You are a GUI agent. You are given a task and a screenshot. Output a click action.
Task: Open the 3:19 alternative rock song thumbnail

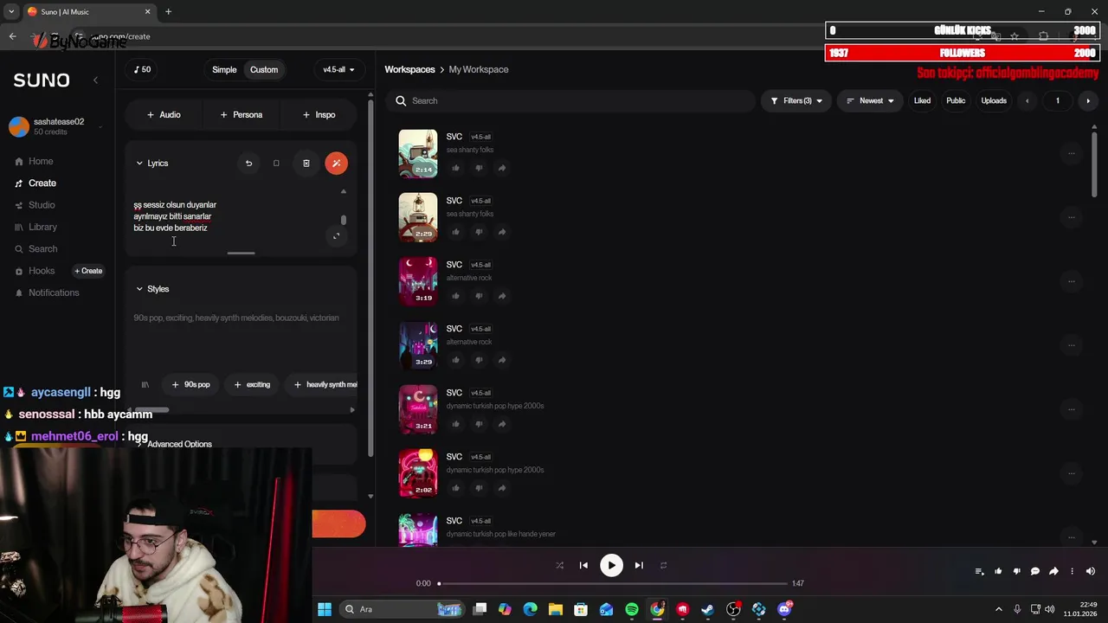pyautogui.click(x=418, y=280)
